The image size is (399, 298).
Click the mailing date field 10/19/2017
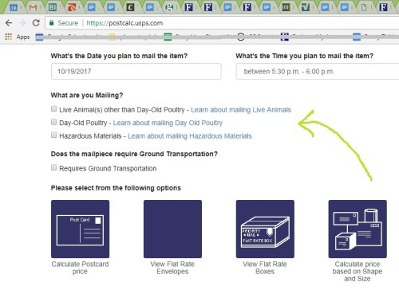click(x=136, y=72)
